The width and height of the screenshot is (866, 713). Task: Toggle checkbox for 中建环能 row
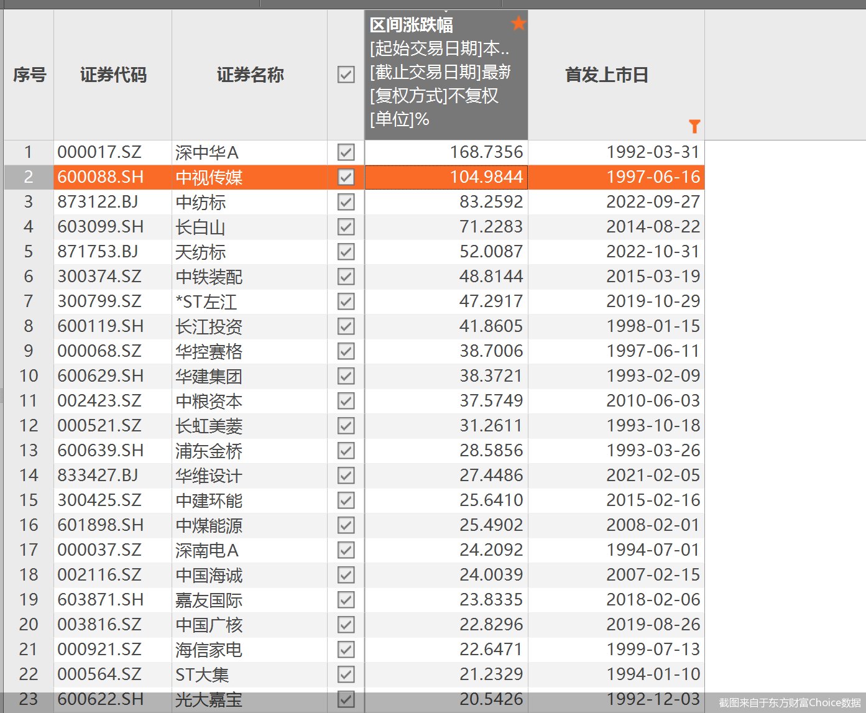point(346,500)
